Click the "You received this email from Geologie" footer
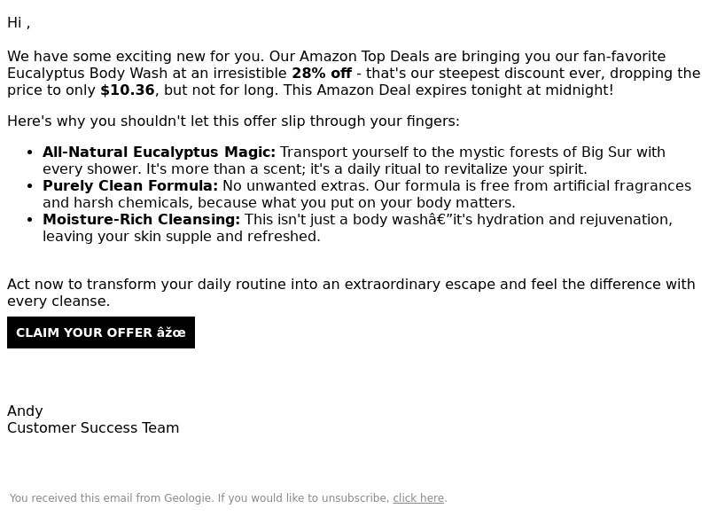The width and height of the screenshot is (709, 532). pyautogui.click(x=228, y=498)
